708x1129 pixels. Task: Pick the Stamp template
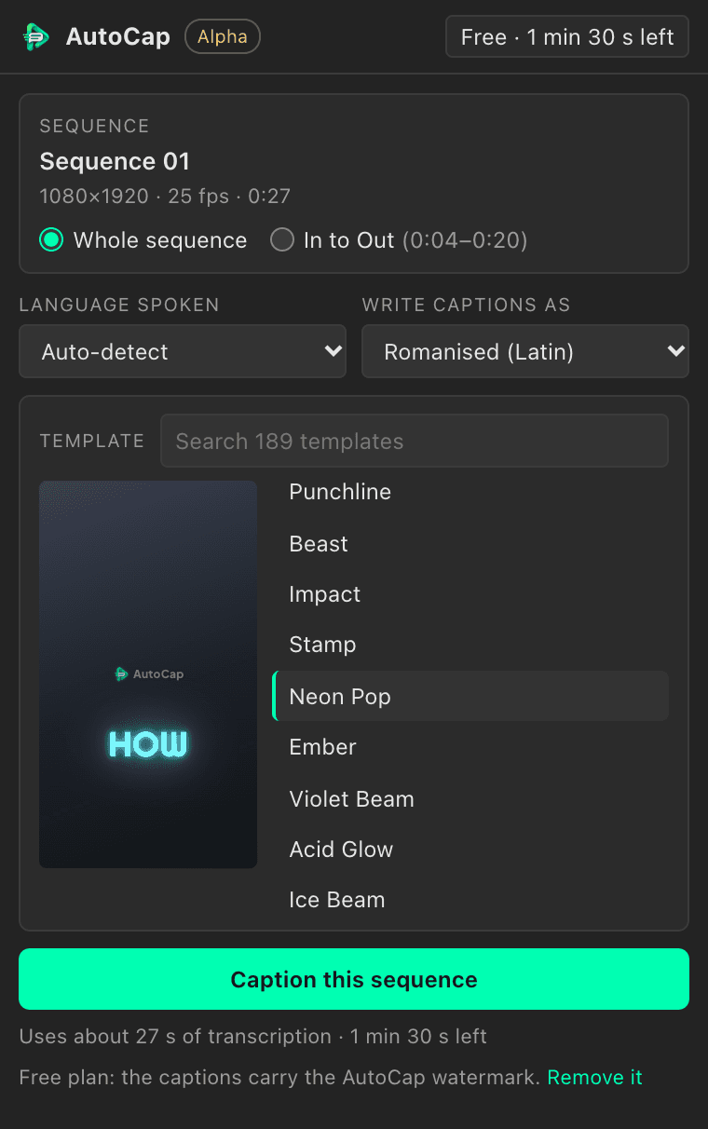click(470, 645)
